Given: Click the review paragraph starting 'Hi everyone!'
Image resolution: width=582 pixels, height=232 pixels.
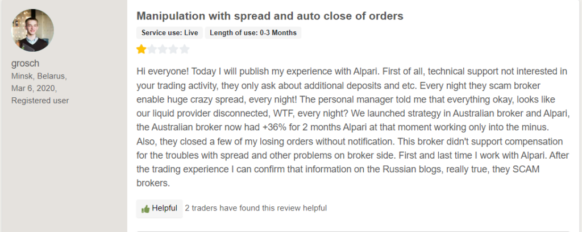Looking at the screenshot, I should coord(353,127).
